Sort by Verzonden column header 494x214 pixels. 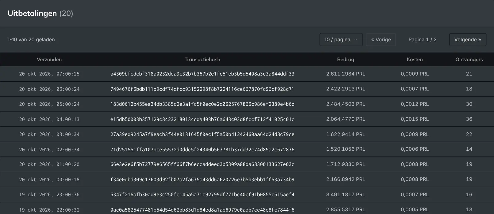(x=49, y=60)
